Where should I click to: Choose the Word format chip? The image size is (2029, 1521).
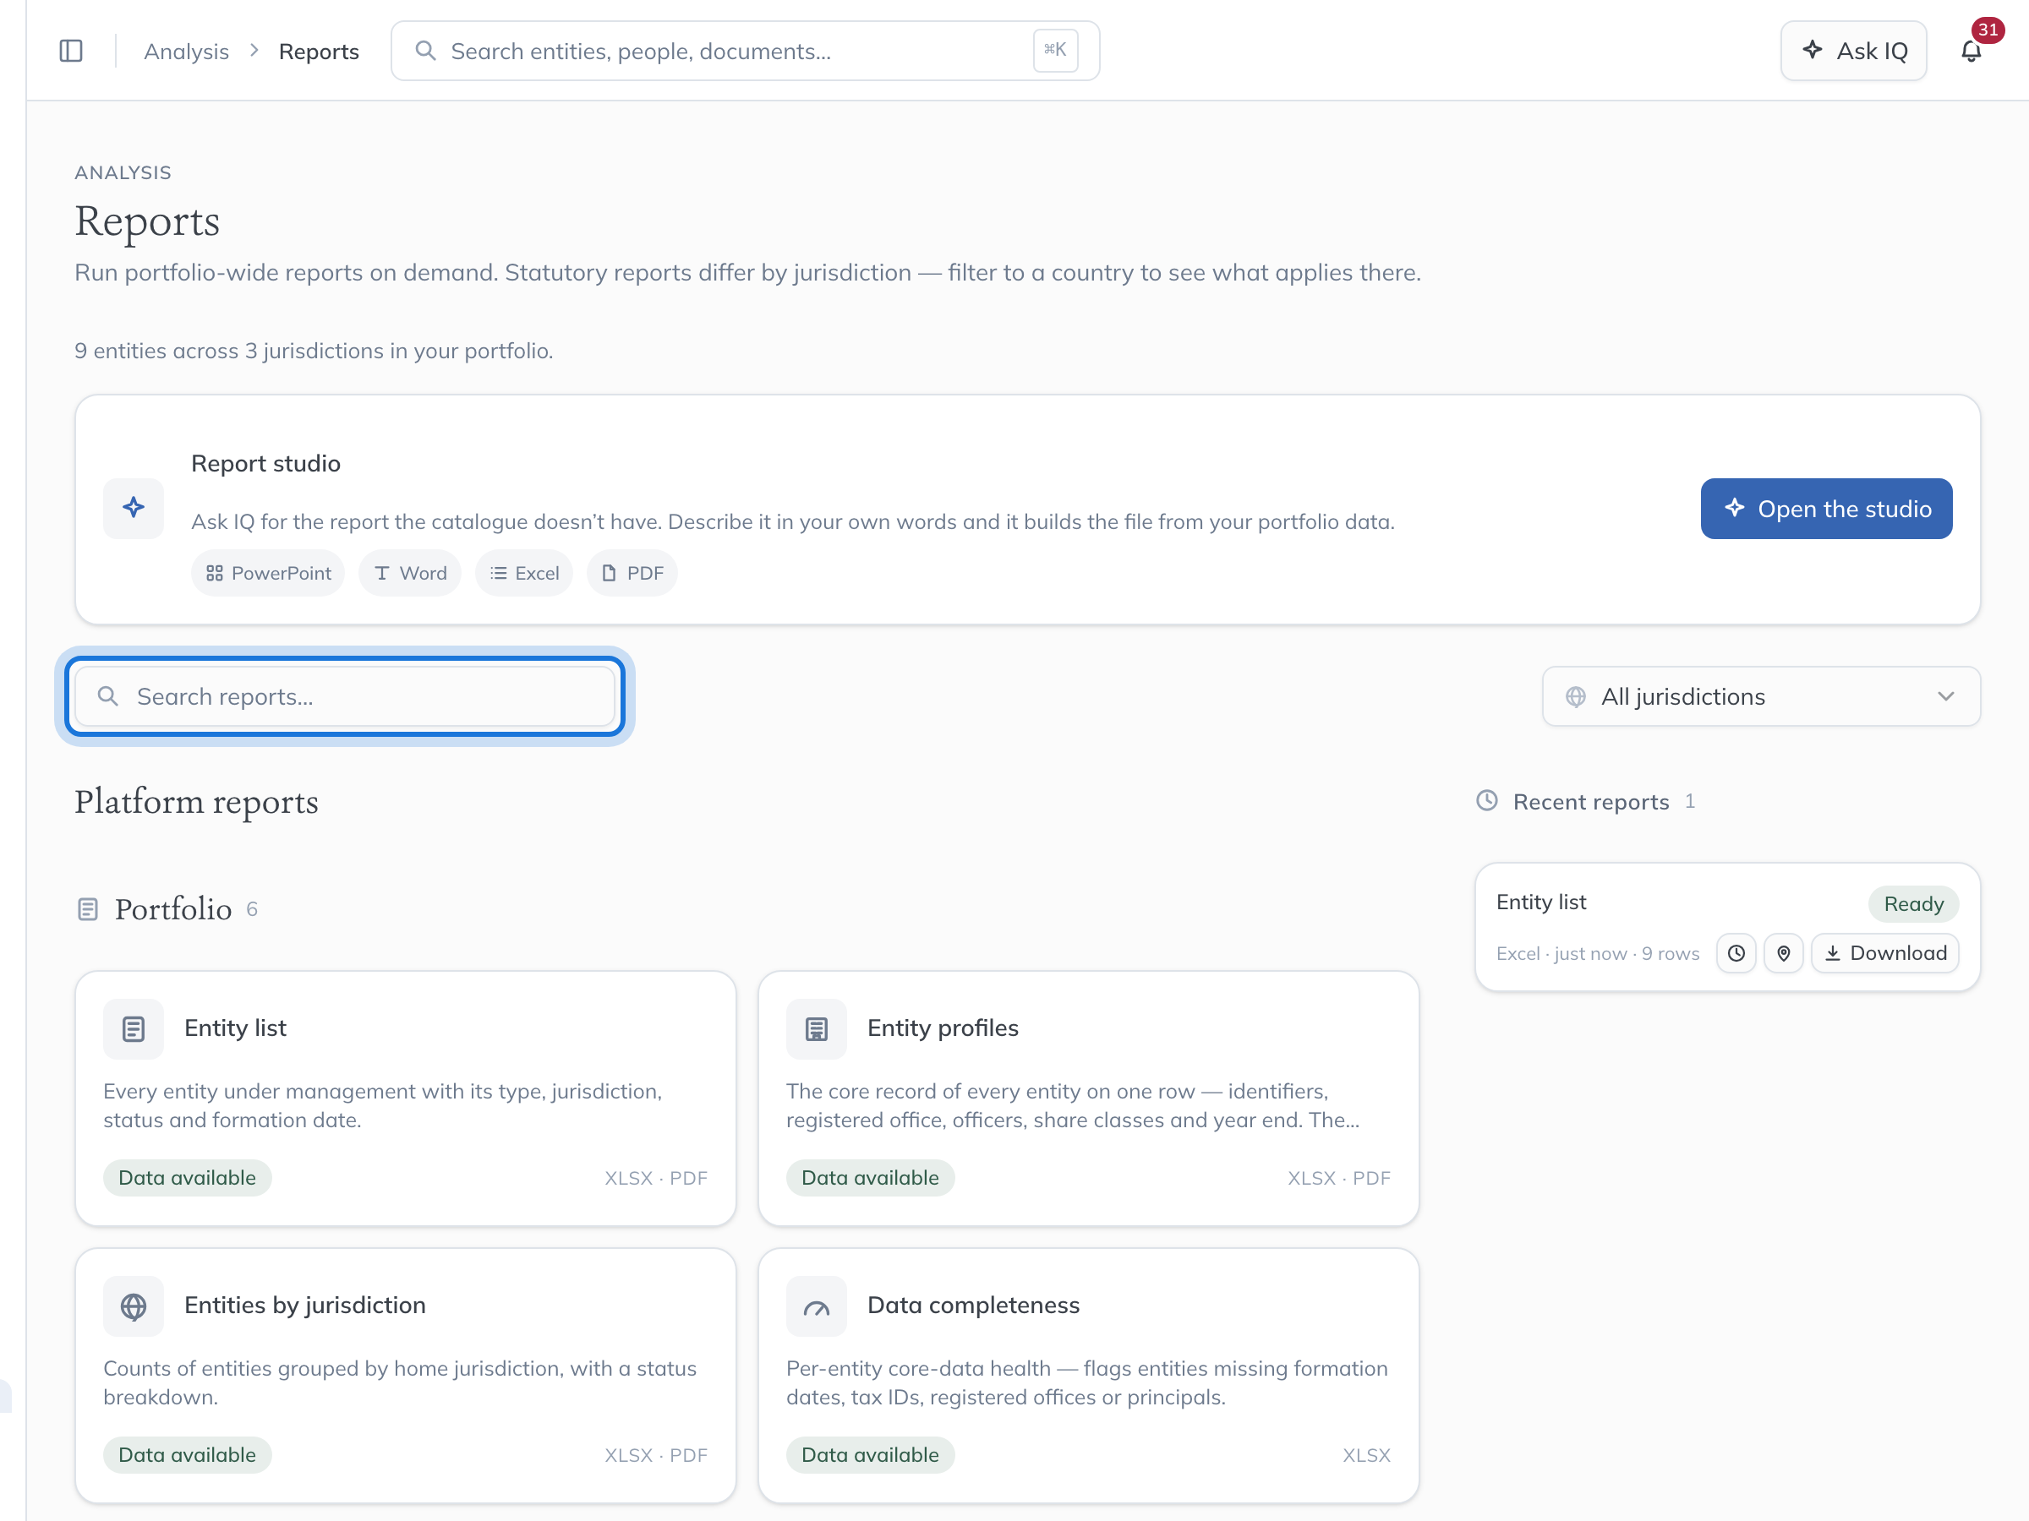(x=410, y=573)
